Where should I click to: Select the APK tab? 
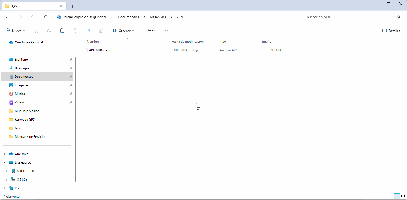(x=34, y=6)
